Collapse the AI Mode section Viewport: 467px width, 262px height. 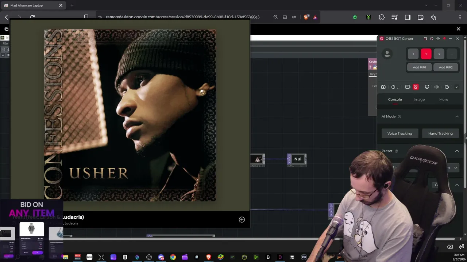click(x=457, y=116)
